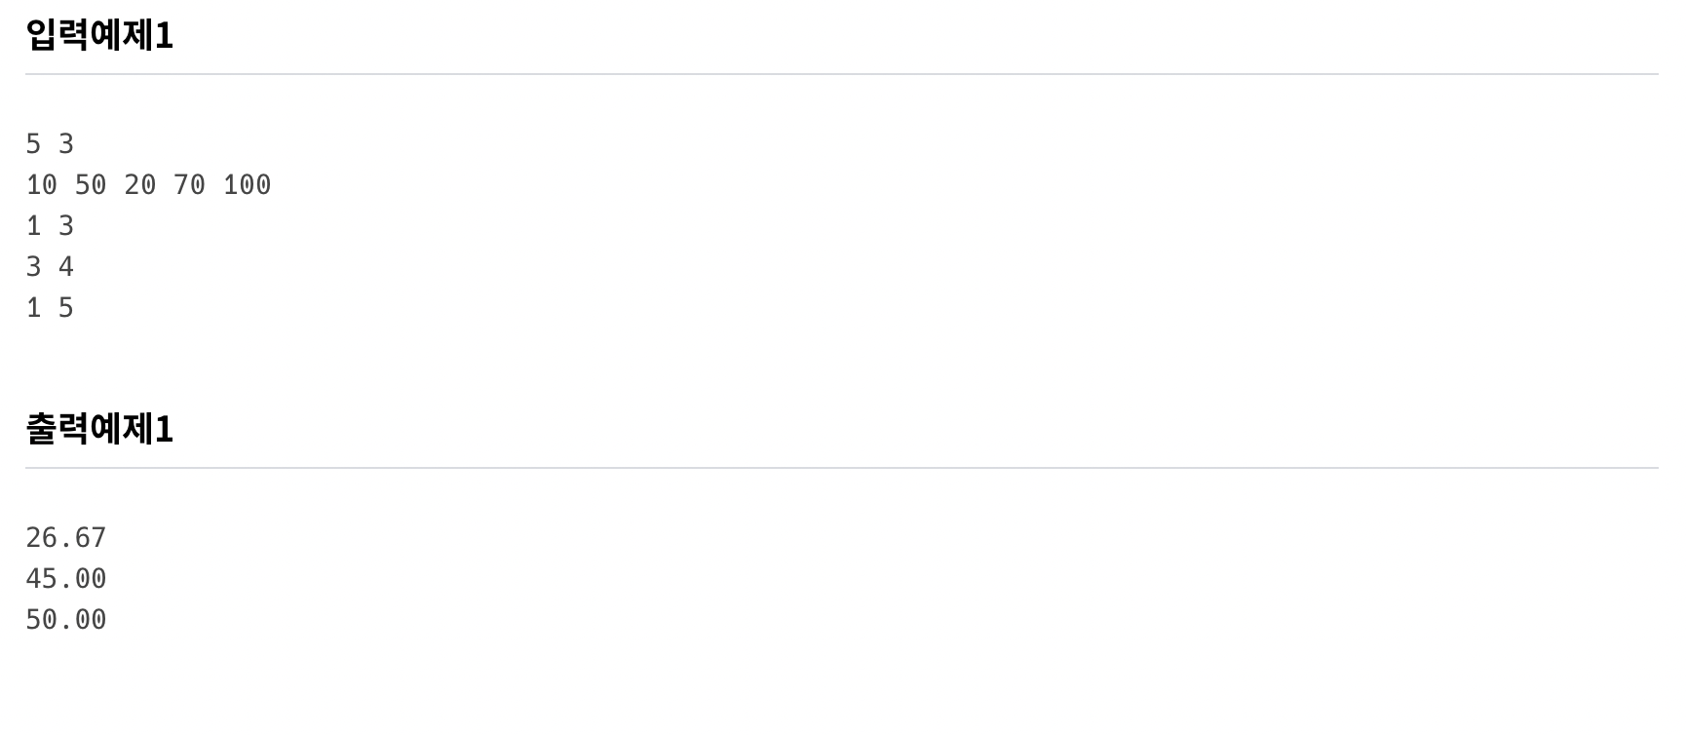The width and height of the screenshot is (1686, 735).
Task: Click the number 70 in the array line
Action: (x=190, y=185)
